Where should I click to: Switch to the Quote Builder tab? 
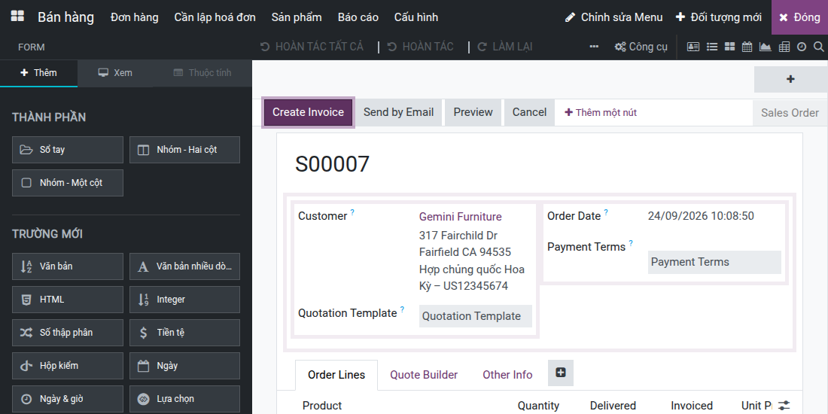(x=424, y=375)
